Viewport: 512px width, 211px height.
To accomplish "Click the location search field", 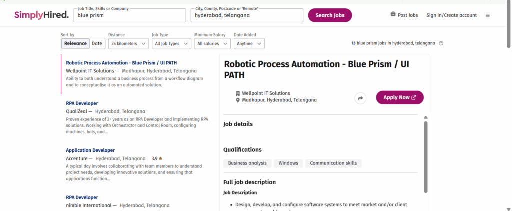I will click(x=247, y=15).
